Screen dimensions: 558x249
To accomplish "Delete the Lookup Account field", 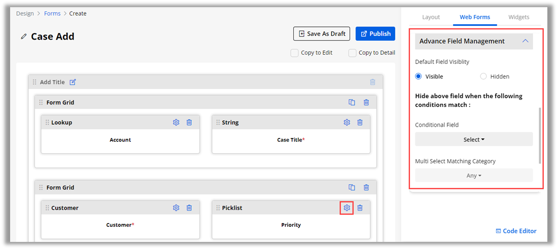I will click(x=189, y=122).
